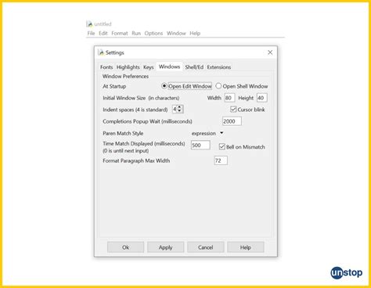
Task: Open the Run menu in untitled window
Action: (136, 34)
